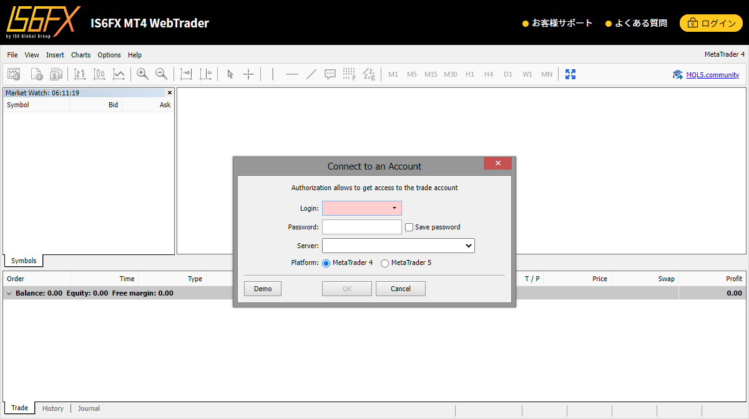Open the MQL5.community link

point(712,75)
